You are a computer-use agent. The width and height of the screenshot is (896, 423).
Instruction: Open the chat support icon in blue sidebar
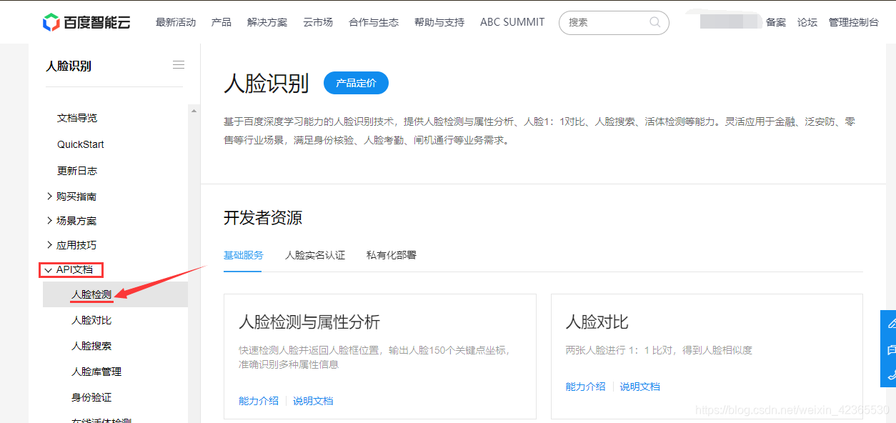(x=891, y=349)
